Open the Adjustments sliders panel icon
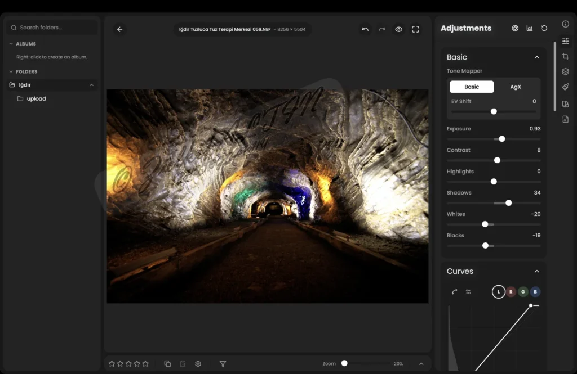The height and width of the screenshot is (374, 577). 566,41
